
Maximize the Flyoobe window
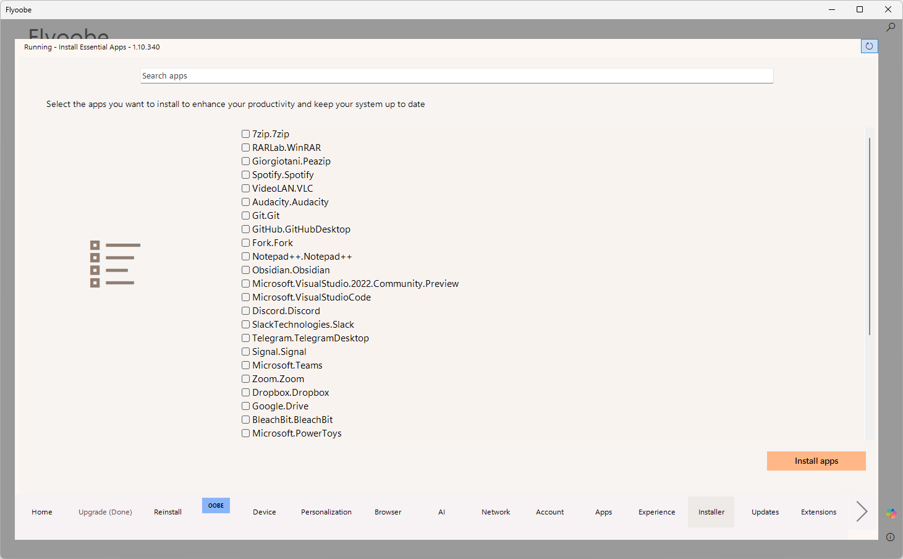(x=860, y=9)
